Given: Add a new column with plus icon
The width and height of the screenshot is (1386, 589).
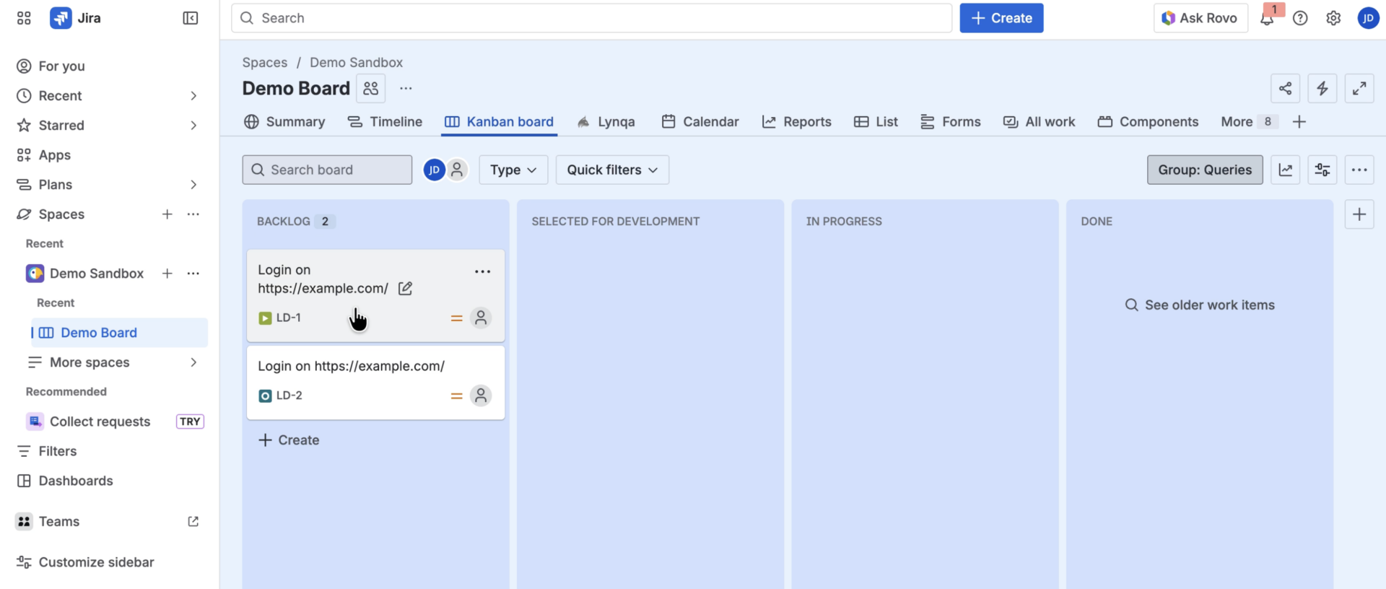Looking at the screenshot, I should pyautogui.click(x=1359, y=214).
